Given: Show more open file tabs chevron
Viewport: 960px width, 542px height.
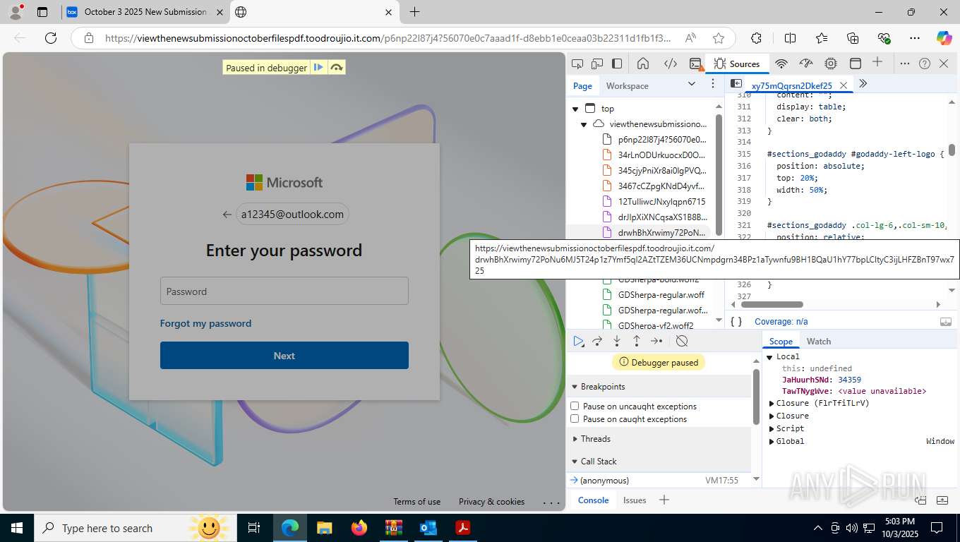Looking at the screenshot, I should tap(863, 84).
